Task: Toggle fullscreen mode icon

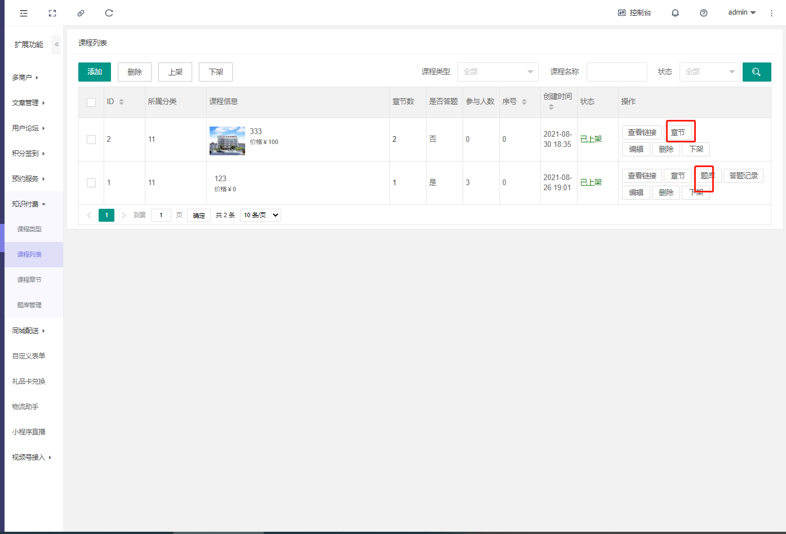Action: coord(52,13)
